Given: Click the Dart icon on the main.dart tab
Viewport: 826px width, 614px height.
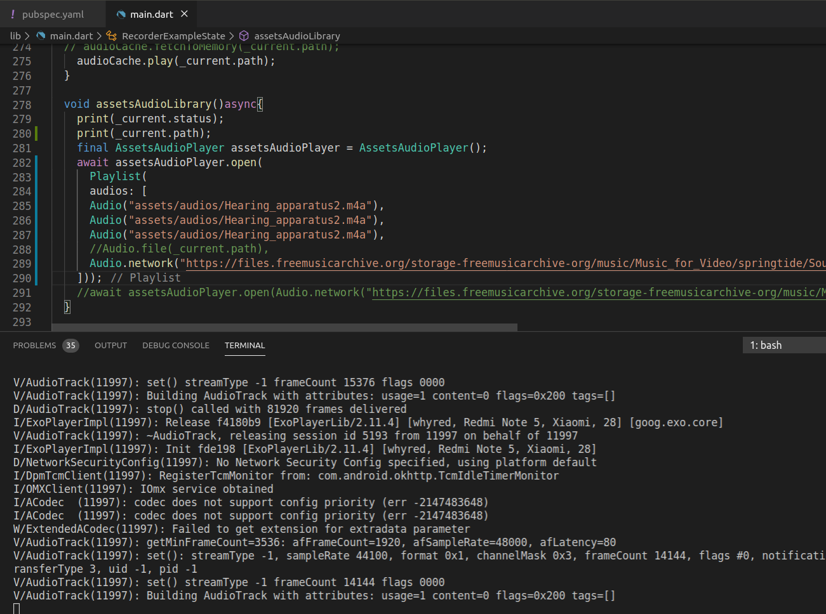Looking at the screenshot, I should pyautogui.click(x=121, y=13).
